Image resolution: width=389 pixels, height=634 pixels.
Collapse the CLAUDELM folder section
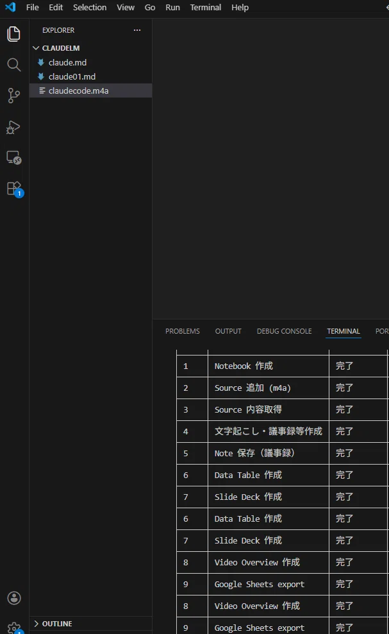point(61,48)
